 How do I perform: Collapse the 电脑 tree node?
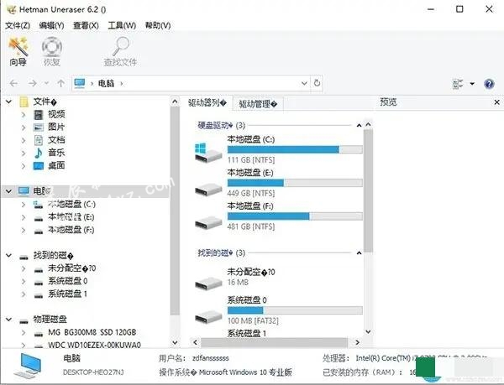(8, 191)
